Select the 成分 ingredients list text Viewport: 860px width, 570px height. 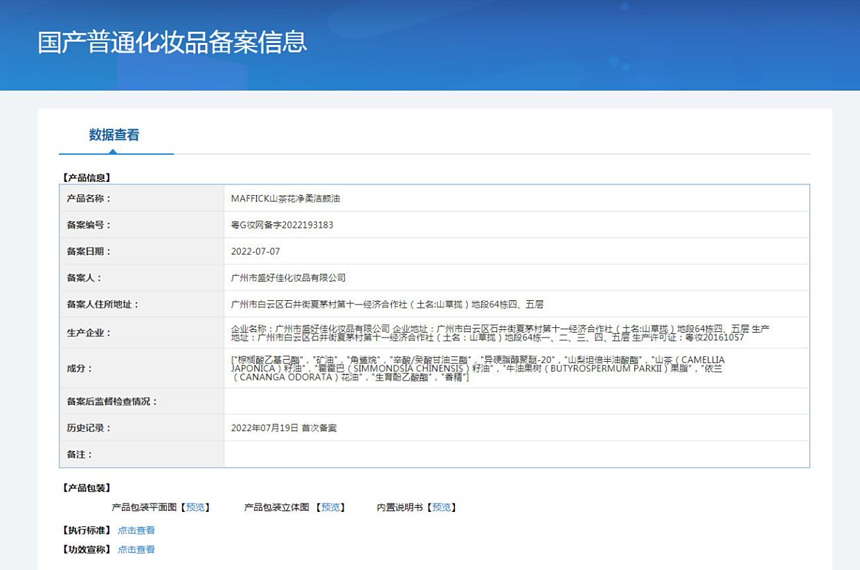tap(478, 369)
